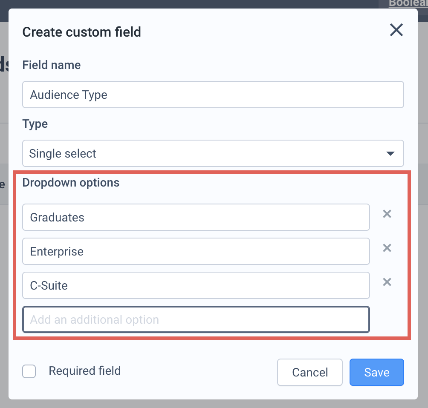
Task: Delete the Enterprise option using its X
Action: pyautogui.click(x=387, y=248)
